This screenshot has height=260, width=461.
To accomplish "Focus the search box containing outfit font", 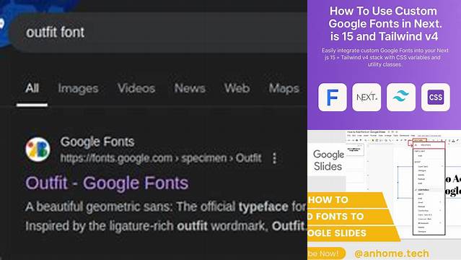I will click(157, 32).
